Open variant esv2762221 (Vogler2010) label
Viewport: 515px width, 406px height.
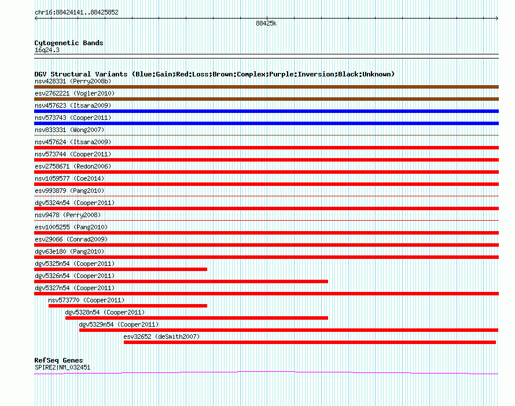tap(75, 93)
